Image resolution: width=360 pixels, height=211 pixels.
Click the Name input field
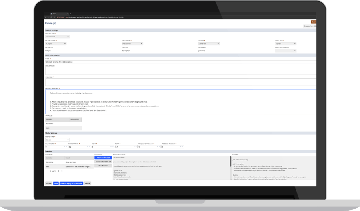(180, 62)
